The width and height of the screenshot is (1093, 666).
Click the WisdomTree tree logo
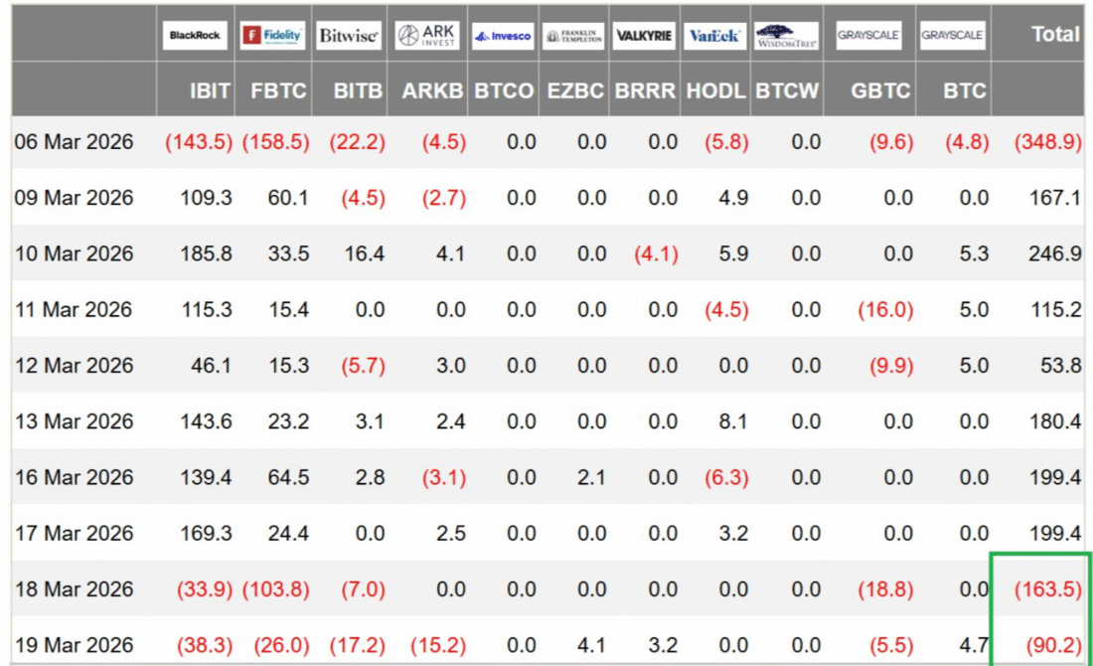[786, 36]
